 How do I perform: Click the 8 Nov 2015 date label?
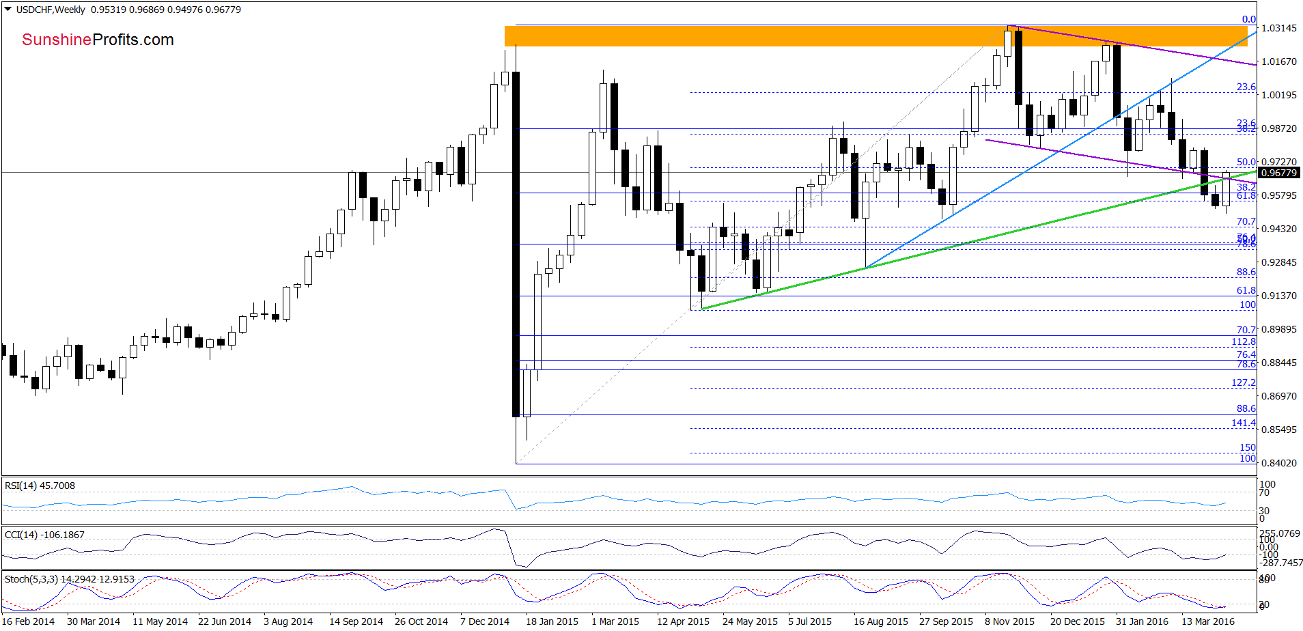click(1009, 621)
